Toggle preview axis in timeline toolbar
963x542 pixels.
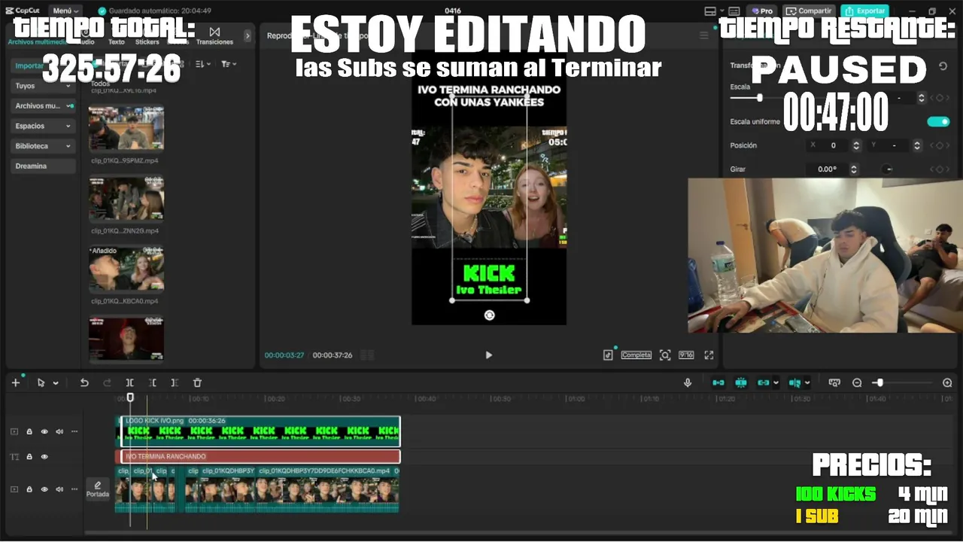click(x=795, y=382)
